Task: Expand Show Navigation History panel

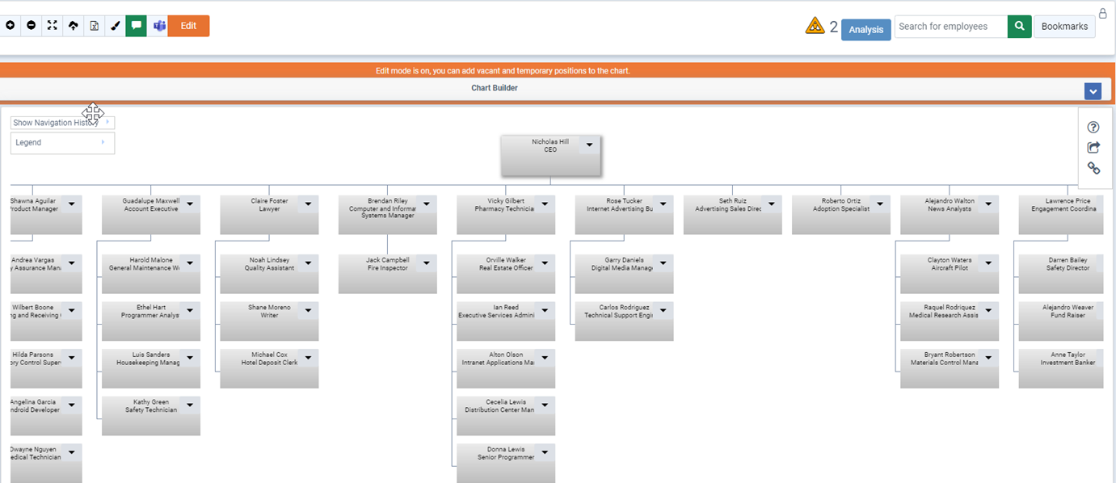Action: [62, 123]
